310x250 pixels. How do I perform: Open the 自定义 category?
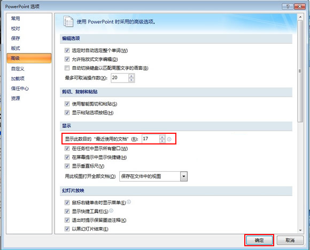point(18,69)
